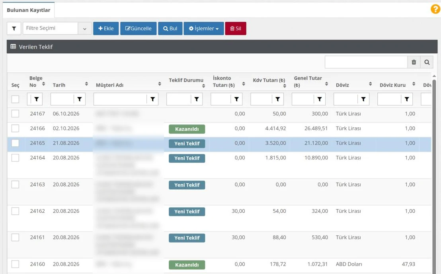This screenshot has height=274, width=441.
Task: Click the 26.489,51 total amount cell
Action: coord(316,128)
